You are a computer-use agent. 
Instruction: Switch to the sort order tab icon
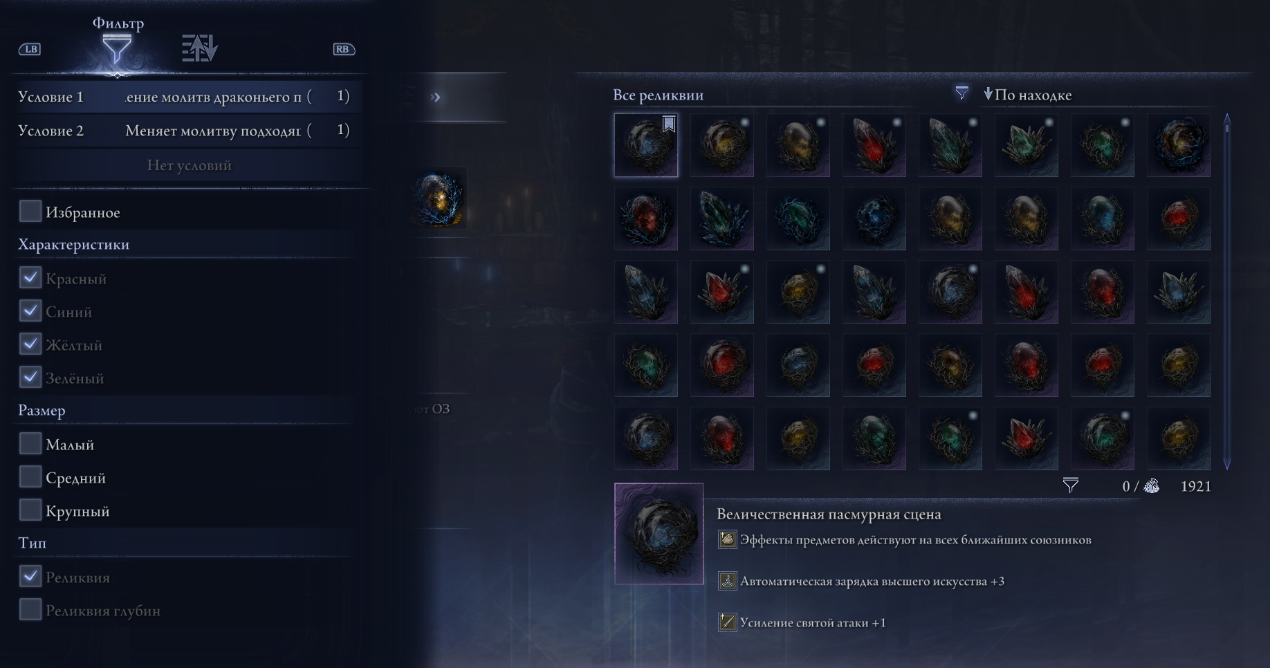tap(199, 48)
